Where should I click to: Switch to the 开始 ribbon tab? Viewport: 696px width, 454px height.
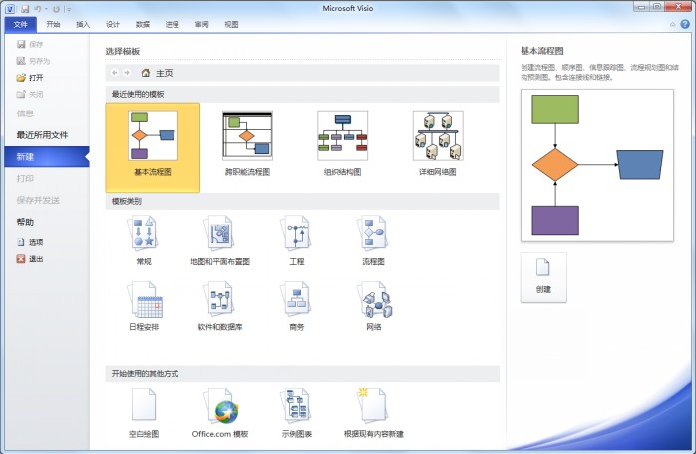(x=53, y=24)
